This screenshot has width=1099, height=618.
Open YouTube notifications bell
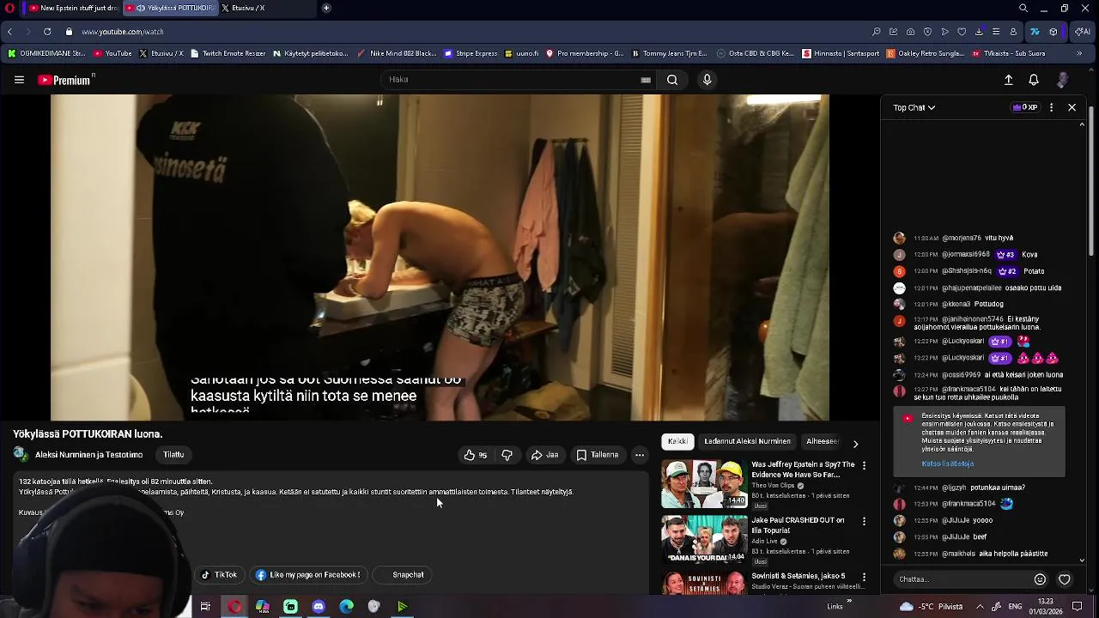pos(1034,80)
